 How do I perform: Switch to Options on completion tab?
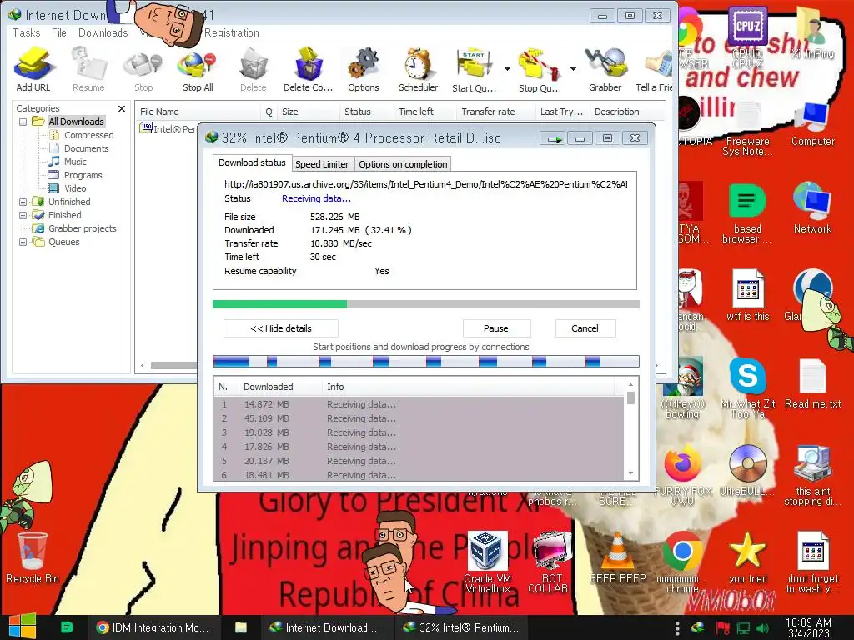point(403,164)
